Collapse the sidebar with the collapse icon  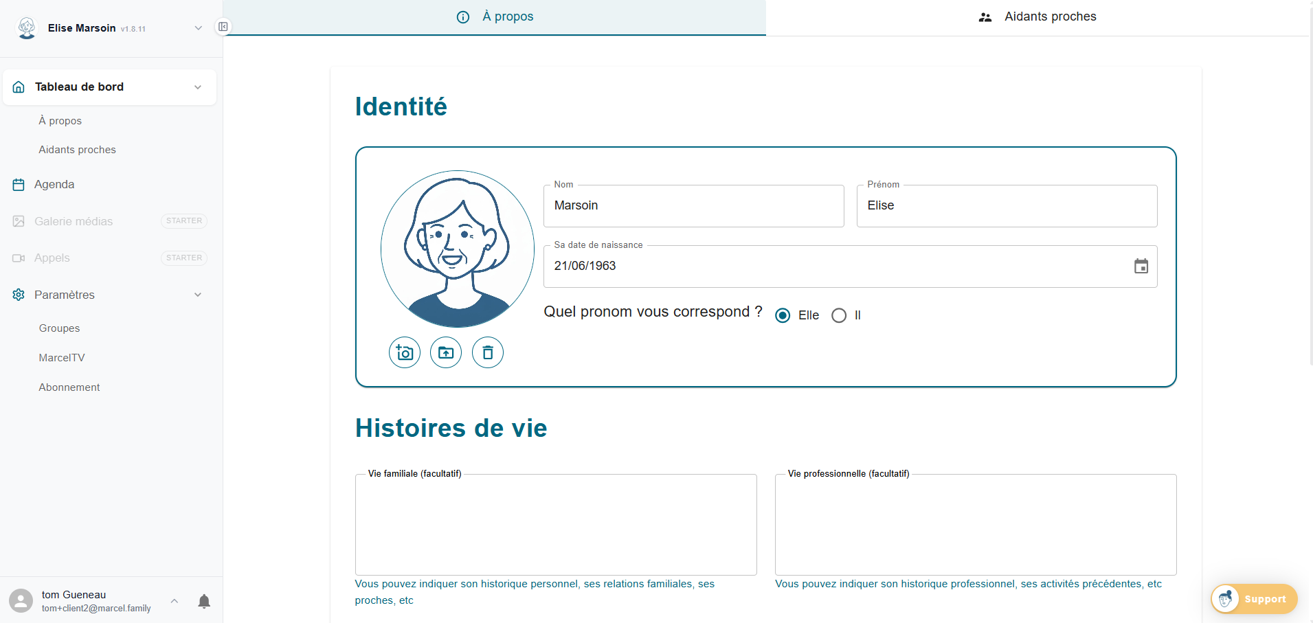(223, 26)
